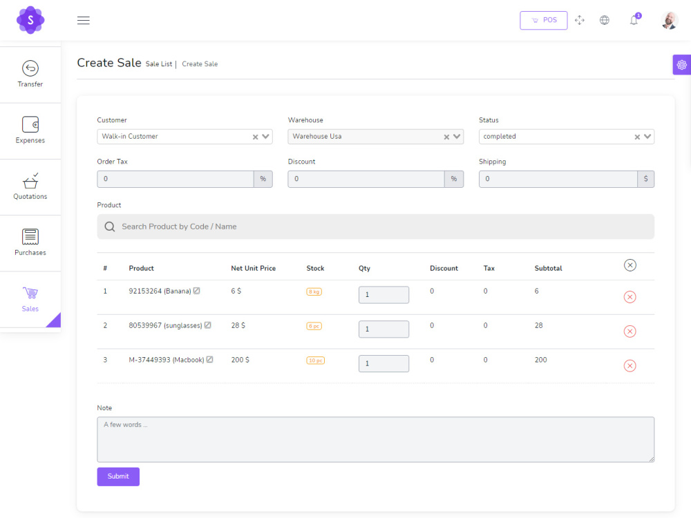Screen dimensions: 691x518
Task: Open the user profile avatar
Action: click(x=670, y=20)
